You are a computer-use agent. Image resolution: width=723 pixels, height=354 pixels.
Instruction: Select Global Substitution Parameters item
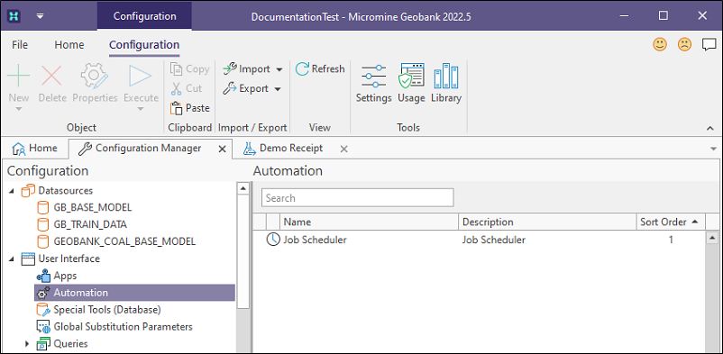point(124,327)
